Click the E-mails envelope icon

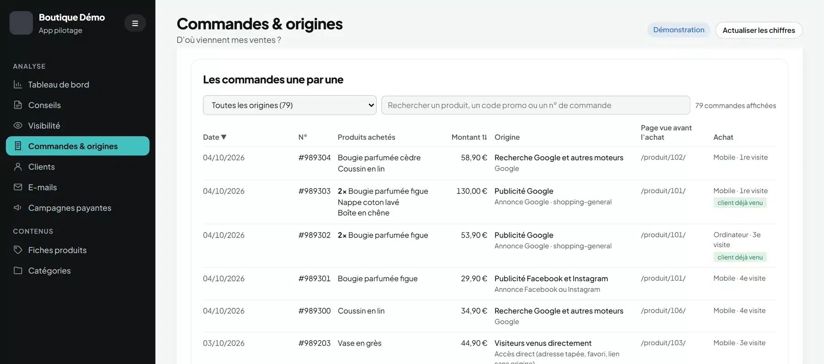[18, 187]
